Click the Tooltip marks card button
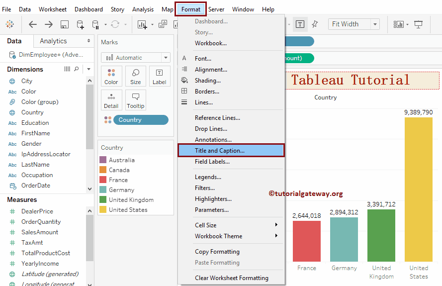 (x=136, y=100)
